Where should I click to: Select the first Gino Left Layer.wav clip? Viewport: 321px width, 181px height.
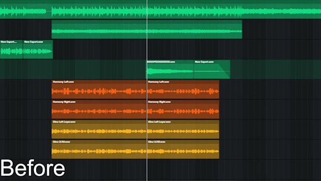[x=99, y=129]
